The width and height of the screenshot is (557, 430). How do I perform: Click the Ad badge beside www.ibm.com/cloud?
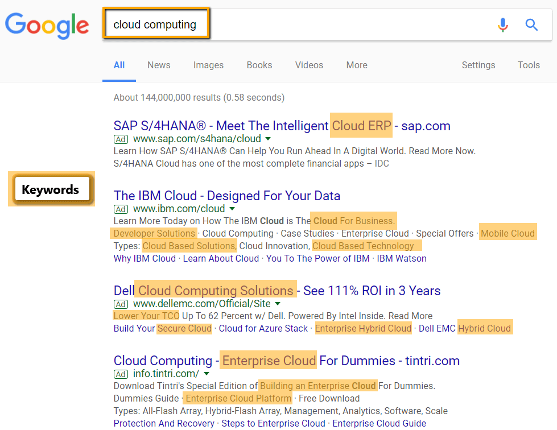click(121, 209)
